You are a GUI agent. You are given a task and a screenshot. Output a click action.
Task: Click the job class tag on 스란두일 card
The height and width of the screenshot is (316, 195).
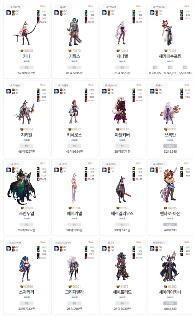15,164
